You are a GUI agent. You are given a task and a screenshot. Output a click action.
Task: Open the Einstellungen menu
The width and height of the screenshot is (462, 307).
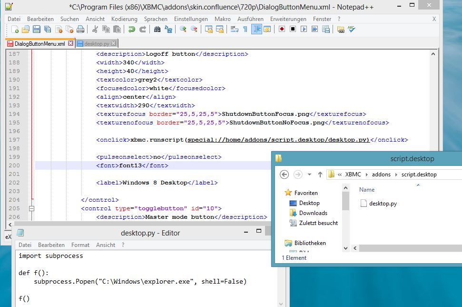tap(191, 19)
